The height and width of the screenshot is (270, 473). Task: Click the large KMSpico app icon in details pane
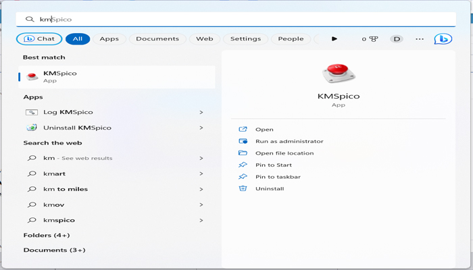[x=338, y=71]
